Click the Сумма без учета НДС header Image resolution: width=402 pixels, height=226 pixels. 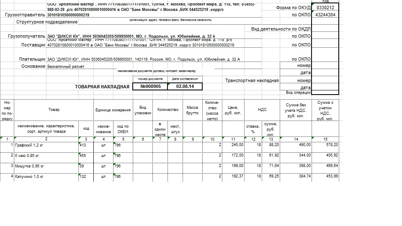pyautogui.click(x=296, y=110)
